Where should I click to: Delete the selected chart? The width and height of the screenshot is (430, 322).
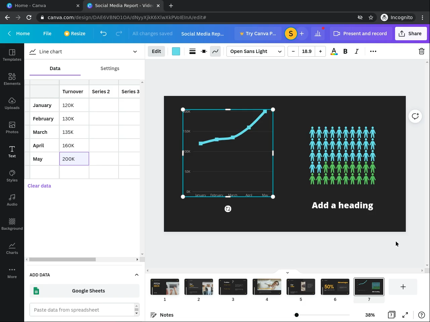point(422,51)
